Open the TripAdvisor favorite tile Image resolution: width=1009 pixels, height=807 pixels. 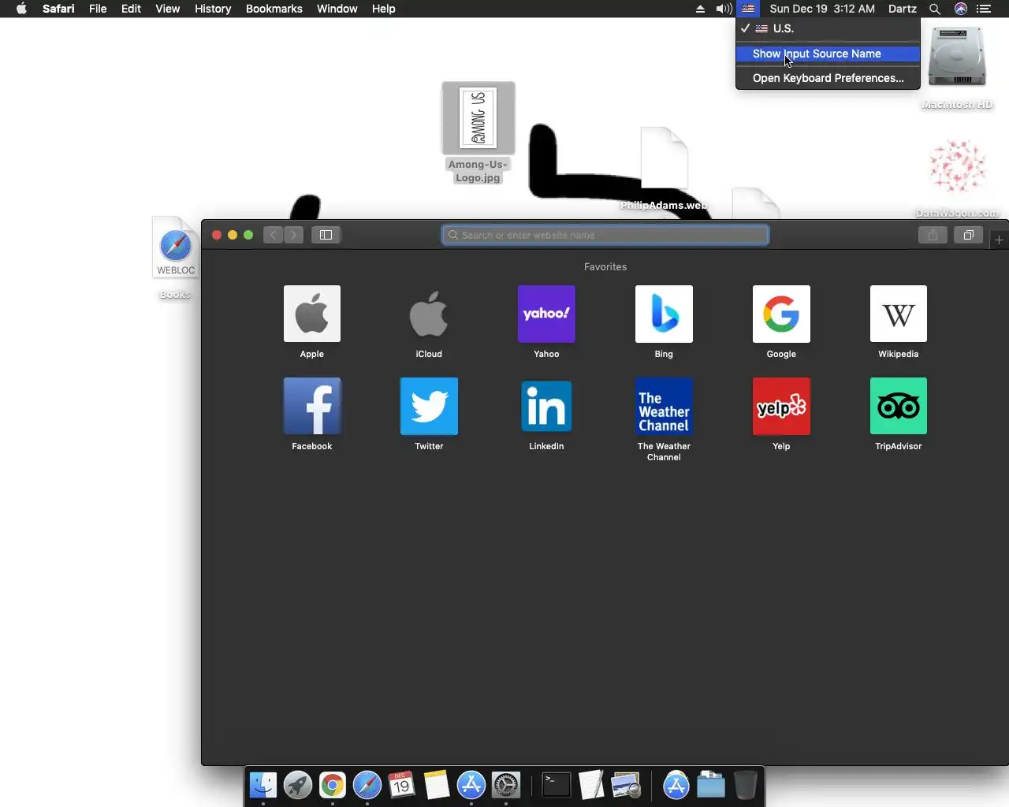pos(899,406)
